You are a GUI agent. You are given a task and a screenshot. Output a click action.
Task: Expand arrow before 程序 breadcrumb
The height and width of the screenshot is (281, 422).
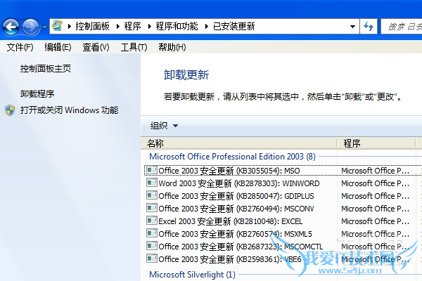coord(118,27)
